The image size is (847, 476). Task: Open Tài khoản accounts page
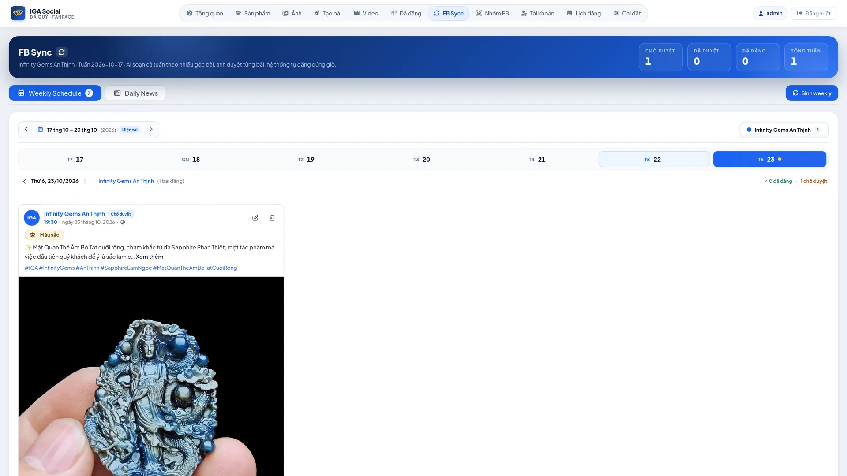[x=538, y=13]
